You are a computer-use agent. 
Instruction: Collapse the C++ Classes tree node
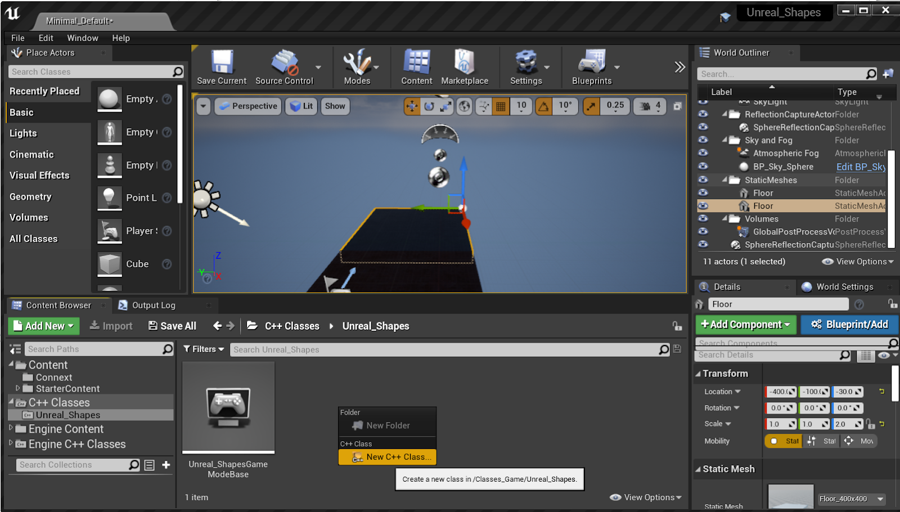(x=11, y=402)
